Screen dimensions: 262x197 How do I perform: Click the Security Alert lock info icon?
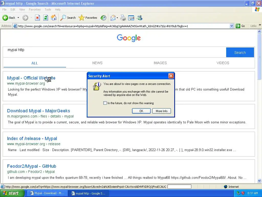pos(97,86)
